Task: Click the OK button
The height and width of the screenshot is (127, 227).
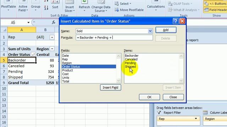Action: pyautogui.click(x=149, y=97)
